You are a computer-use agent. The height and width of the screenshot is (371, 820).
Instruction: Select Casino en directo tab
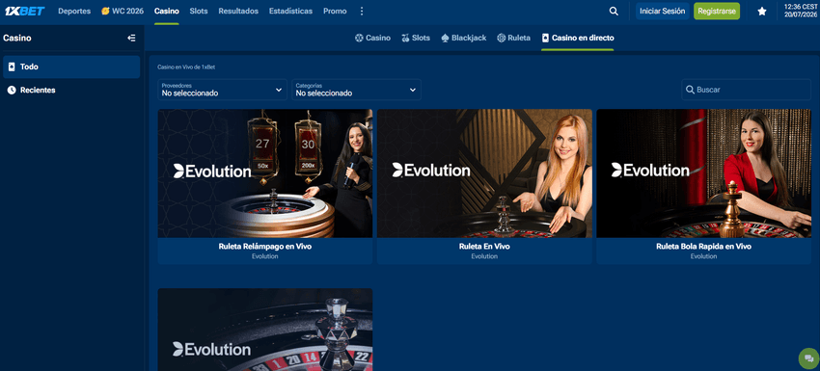tap(578, 39)
